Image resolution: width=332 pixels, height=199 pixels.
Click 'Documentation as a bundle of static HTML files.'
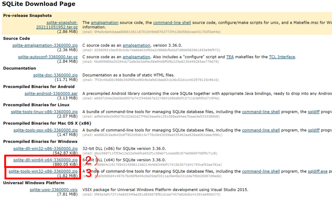pos(128,75)
